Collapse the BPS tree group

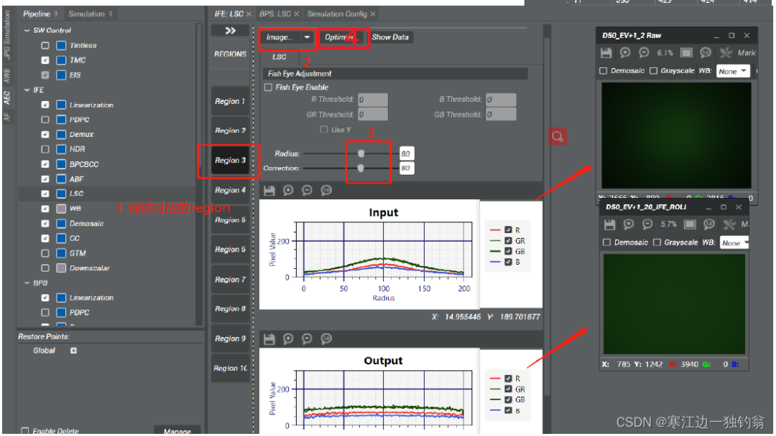pos(27,283)
